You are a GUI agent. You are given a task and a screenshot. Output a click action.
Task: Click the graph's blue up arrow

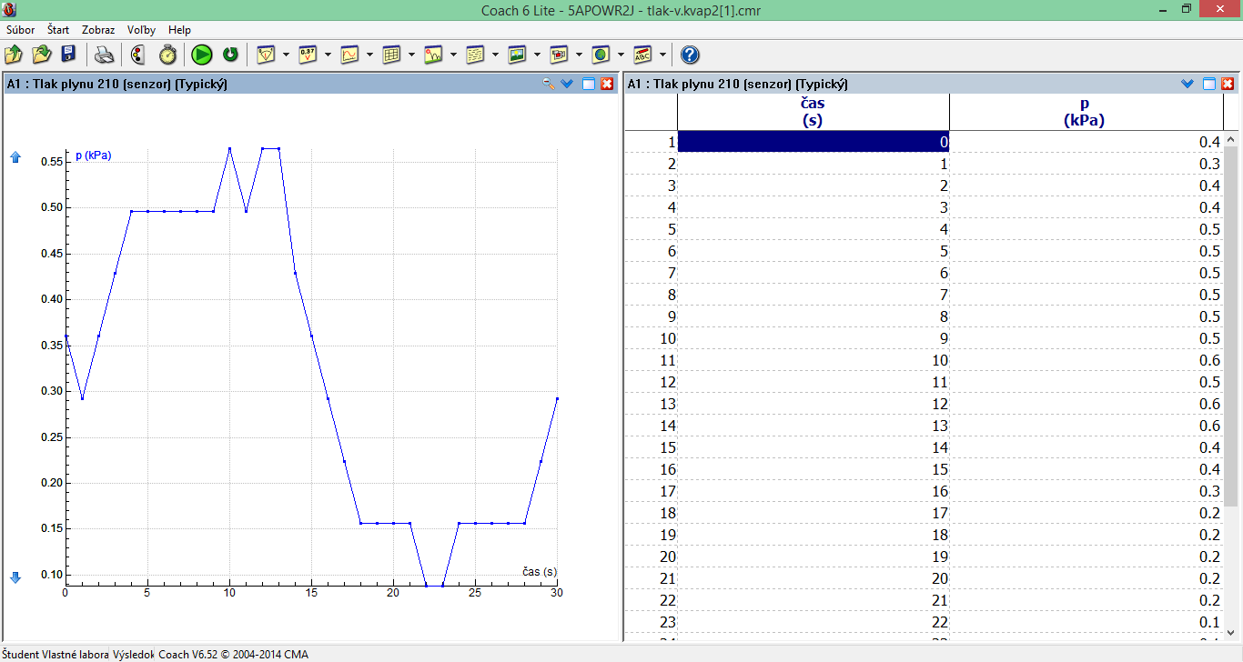coord(15,157)
